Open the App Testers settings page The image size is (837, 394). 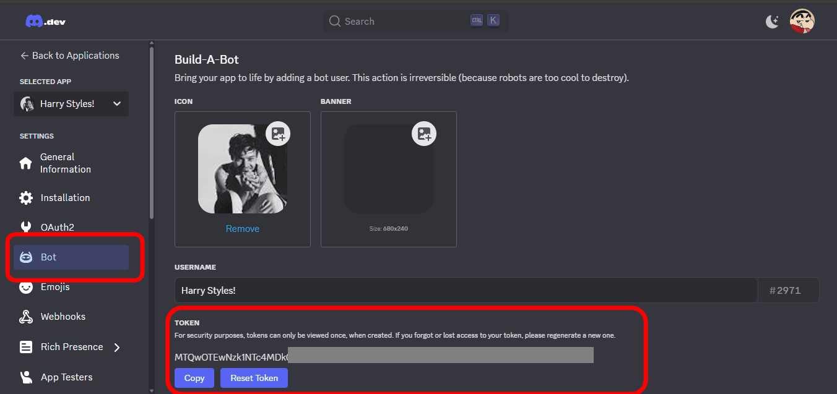point(66,377)
